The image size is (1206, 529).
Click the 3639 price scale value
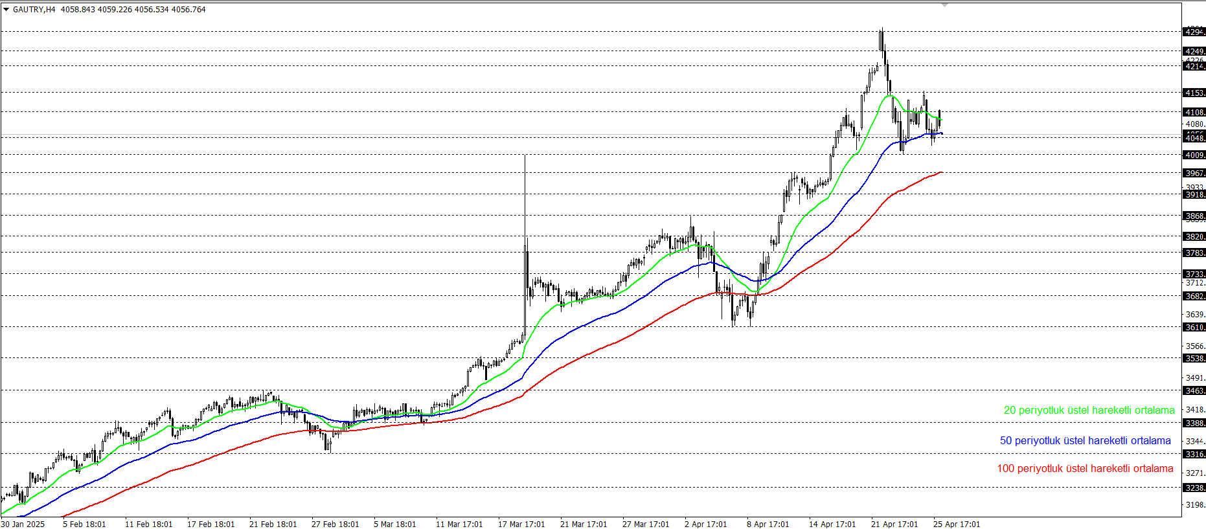point(1195,315)
